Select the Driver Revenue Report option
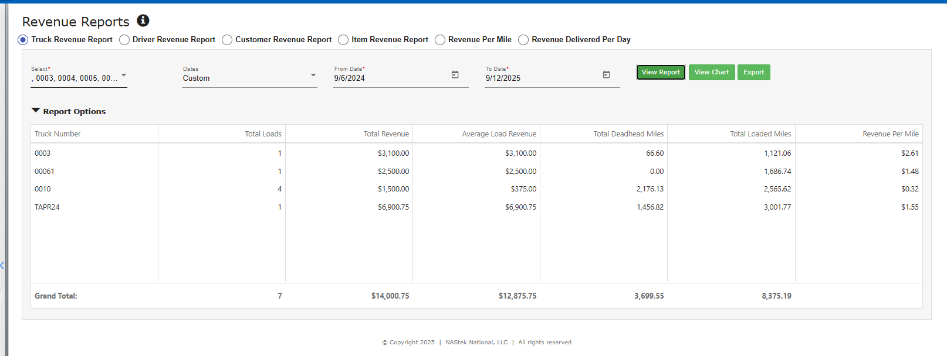Viewport: 947px width, 356px height. [x=124, y=40]
